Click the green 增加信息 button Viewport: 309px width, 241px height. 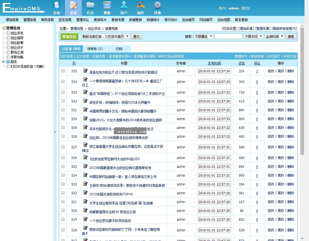coord(69,36)
